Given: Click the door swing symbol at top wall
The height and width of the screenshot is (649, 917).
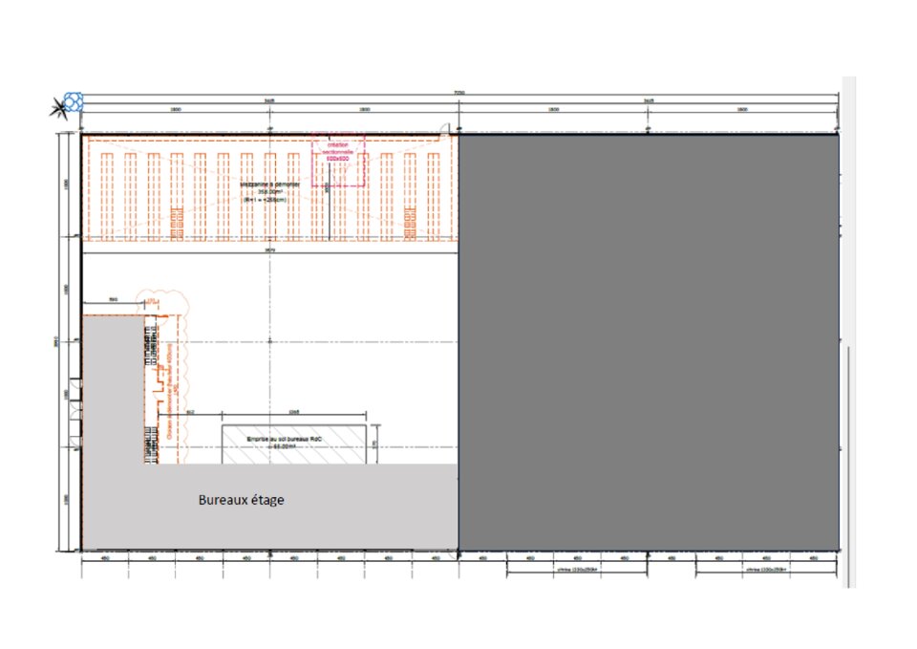Looking at the screenshot, I should click(444, 131).
